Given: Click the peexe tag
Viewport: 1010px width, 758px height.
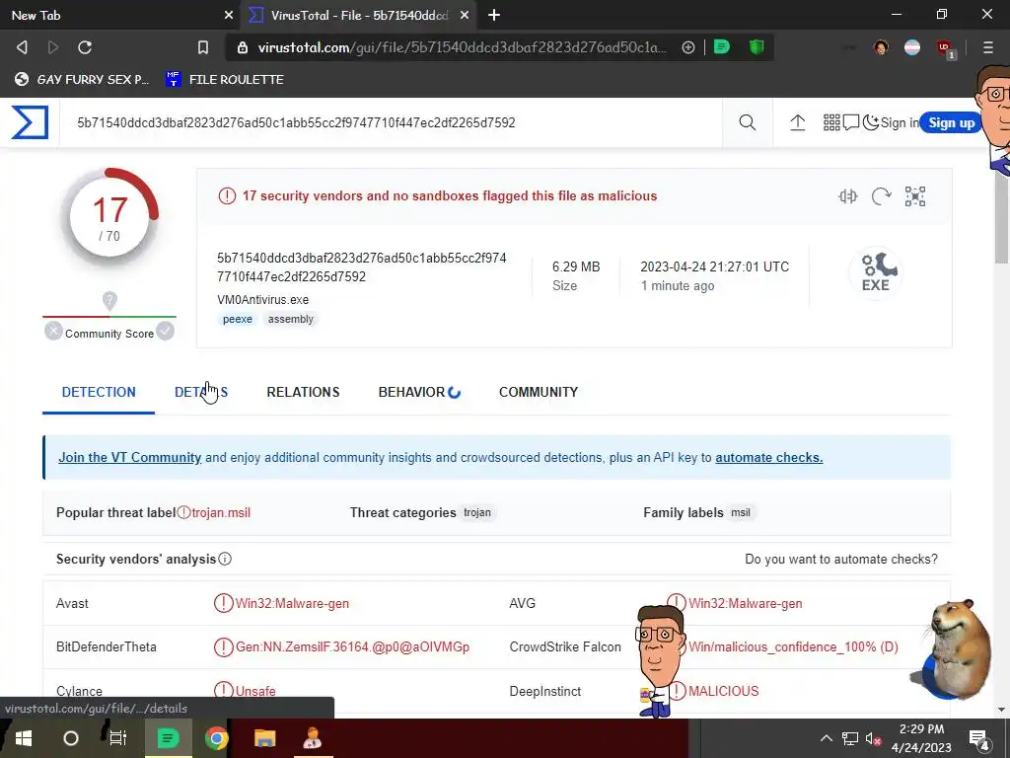Looking at the screenshot, I should point(238,319).
